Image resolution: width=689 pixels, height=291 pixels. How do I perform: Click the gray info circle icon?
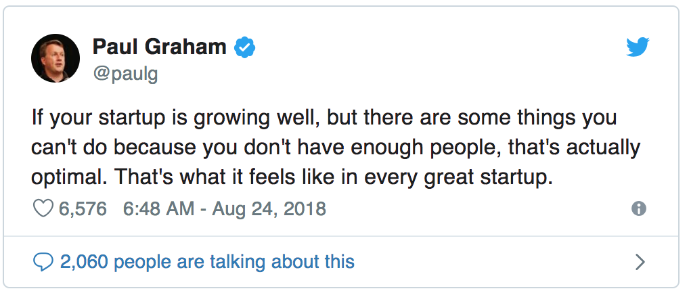pyautogui.click(x=639, y=208)
